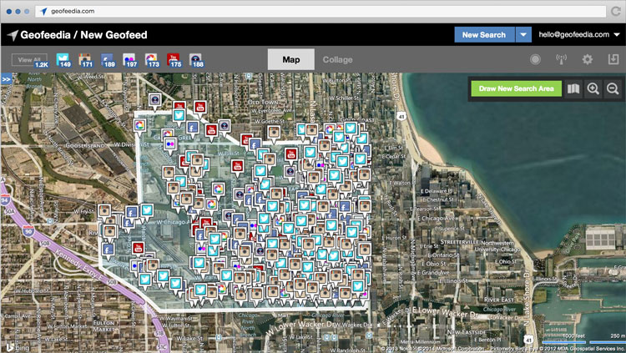The image size is (626, 353).
Task: Click the circular record icon in toolbar
Action: click(535, 59)
